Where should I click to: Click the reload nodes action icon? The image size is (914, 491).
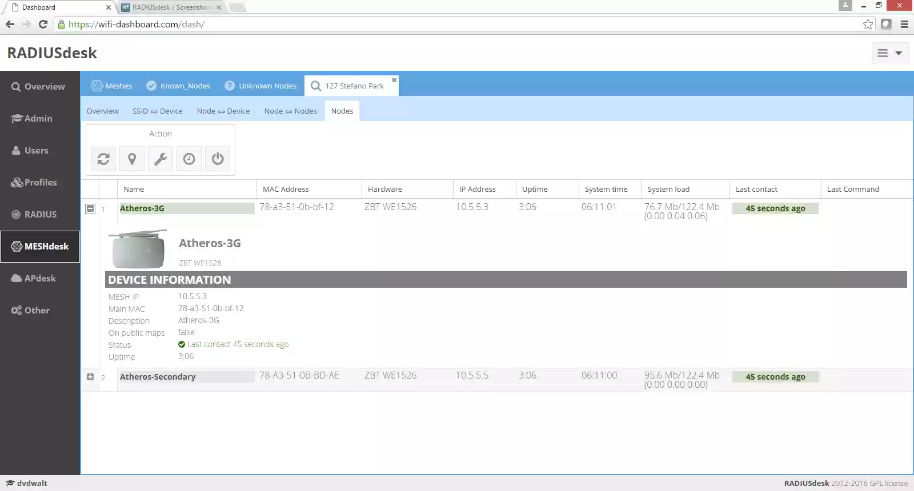pos(103,159)
